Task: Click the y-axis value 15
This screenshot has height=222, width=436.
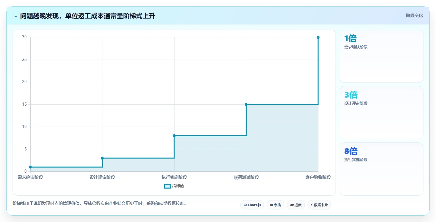Action: click(24, 104)
